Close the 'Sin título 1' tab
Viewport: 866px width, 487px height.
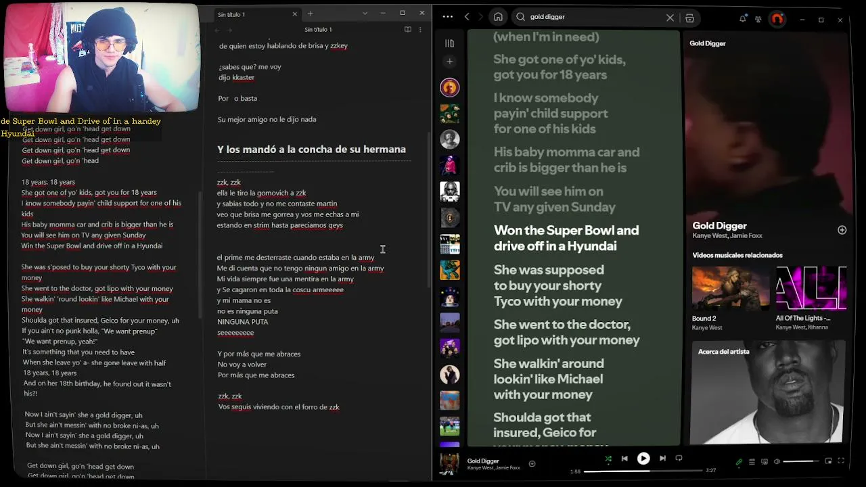point(294,14)
